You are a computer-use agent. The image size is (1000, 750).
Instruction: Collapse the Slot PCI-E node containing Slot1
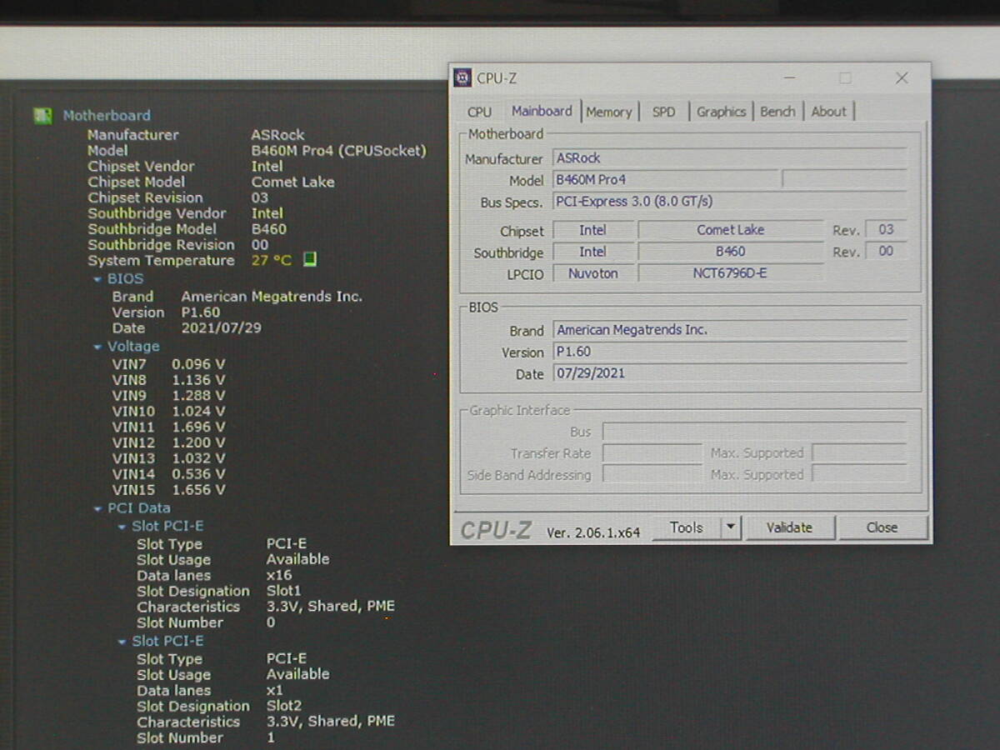[x=122, y=527]
